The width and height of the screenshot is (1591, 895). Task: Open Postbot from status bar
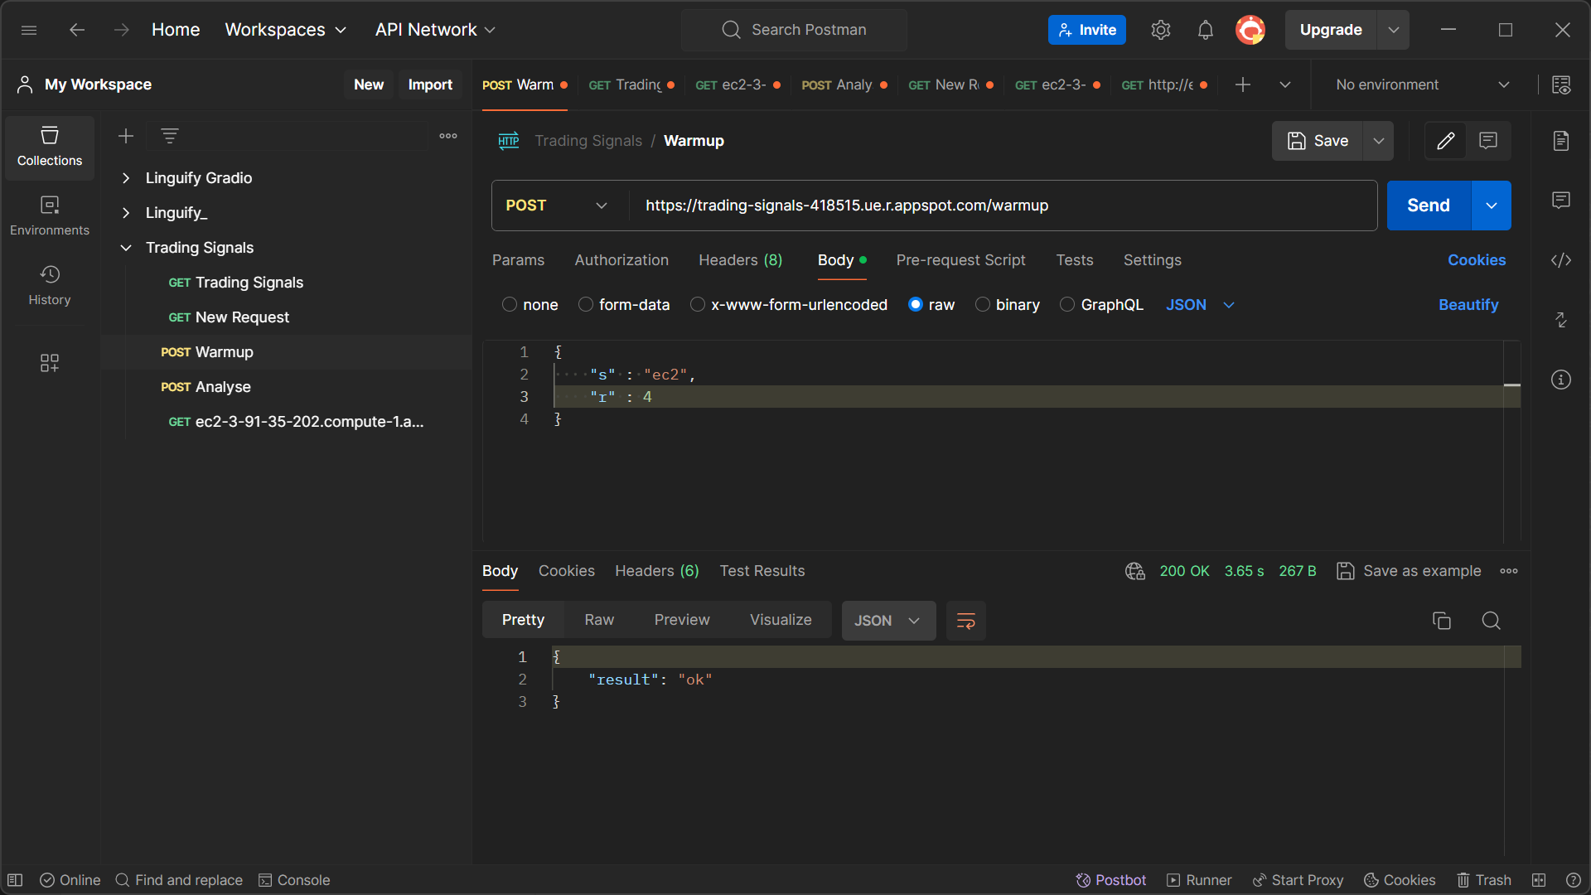[x=1110, y=880]
